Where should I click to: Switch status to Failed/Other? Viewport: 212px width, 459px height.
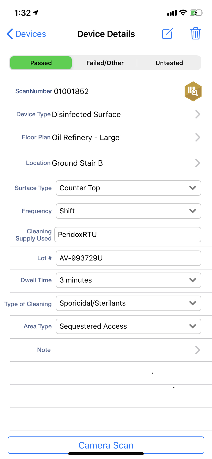click(x=105, y=63)
